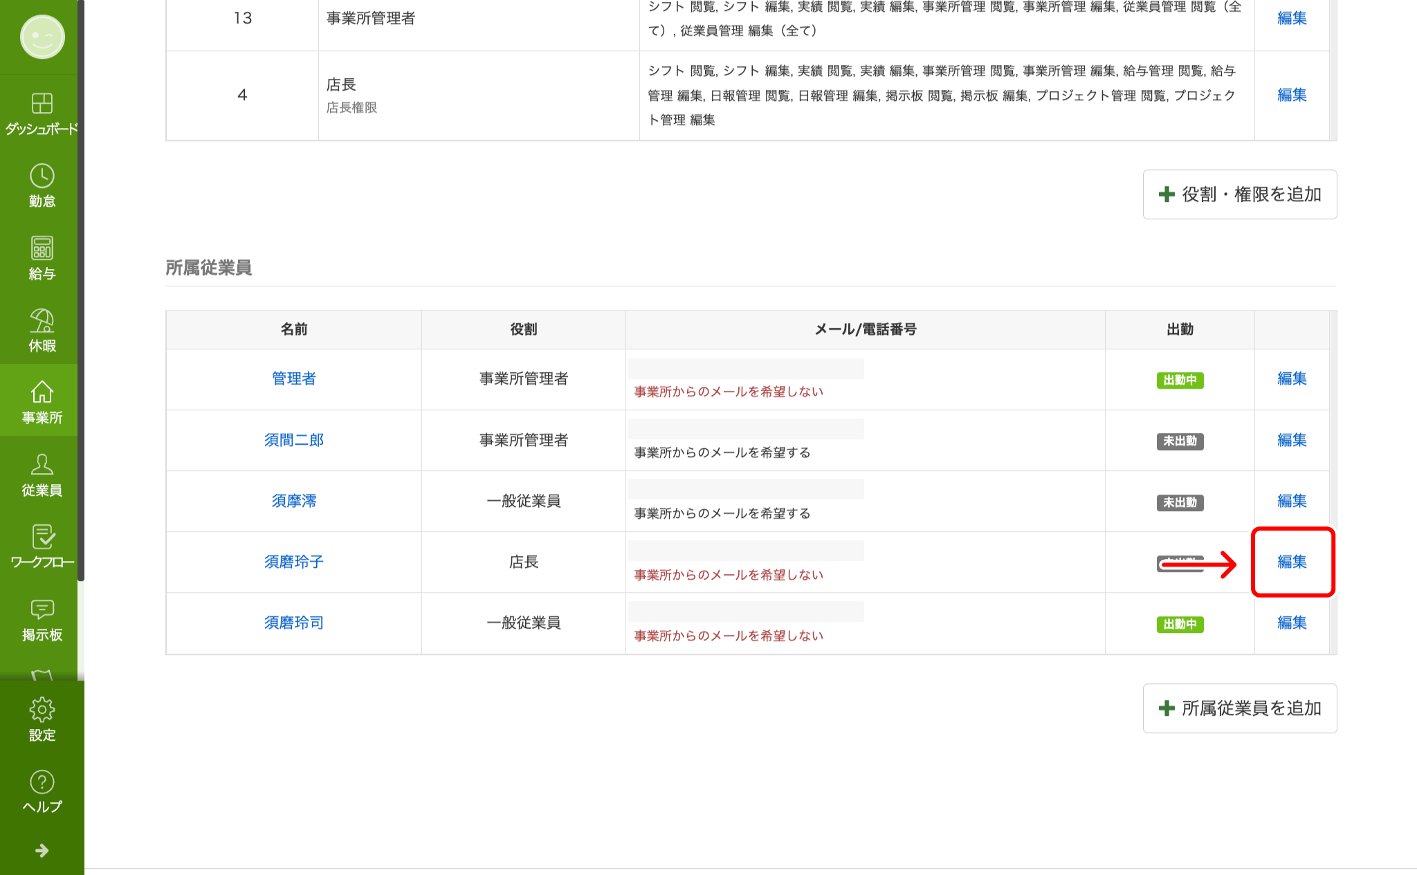Open 管理者 employee name link
Image resolution: width=1417 pixels, height=875 pixels.
click(x=293, y=378)
